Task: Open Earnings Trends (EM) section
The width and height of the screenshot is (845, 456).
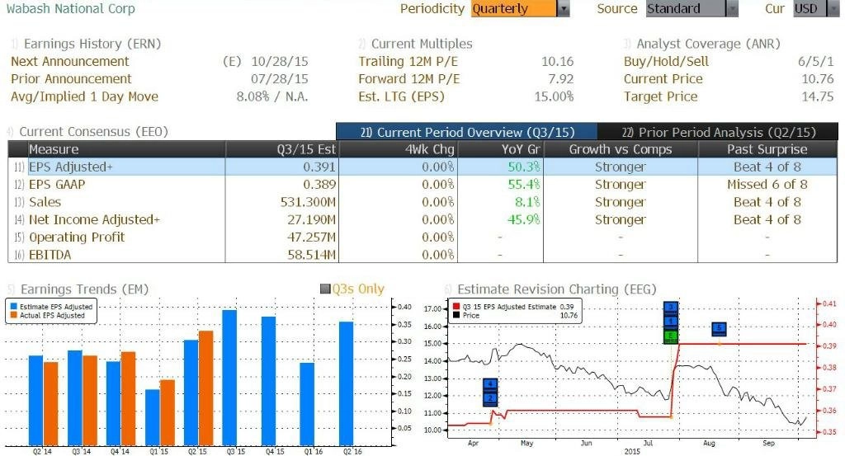Action: point(85,289)
